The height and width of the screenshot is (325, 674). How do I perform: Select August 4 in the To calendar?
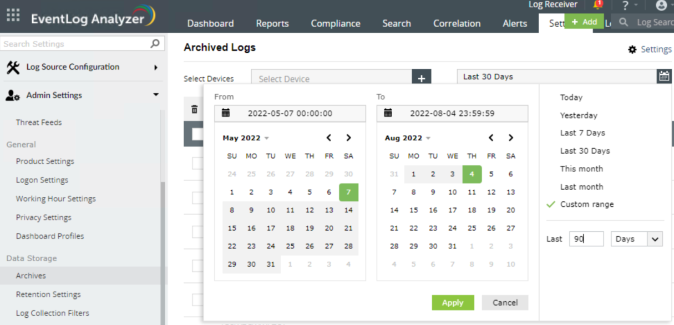pyautogui.click(x=472, y=174)
